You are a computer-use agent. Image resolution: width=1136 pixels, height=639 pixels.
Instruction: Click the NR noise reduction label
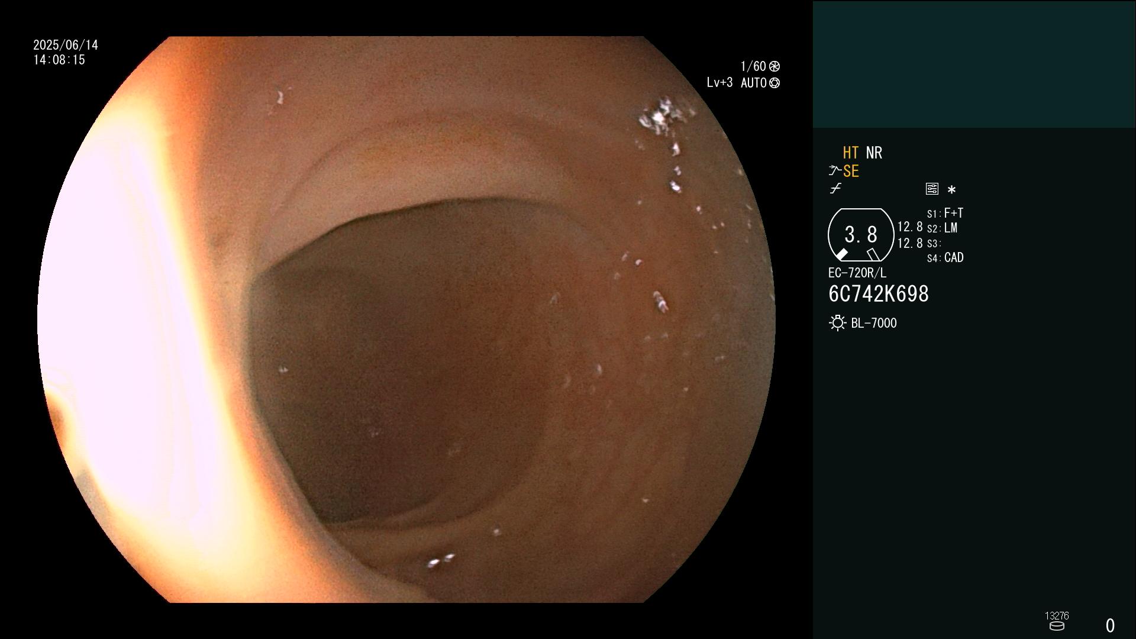(x=874, y=153)
